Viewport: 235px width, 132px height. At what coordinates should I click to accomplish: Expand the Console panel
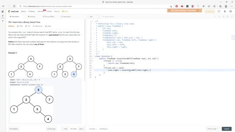click(x=93, y=129)
